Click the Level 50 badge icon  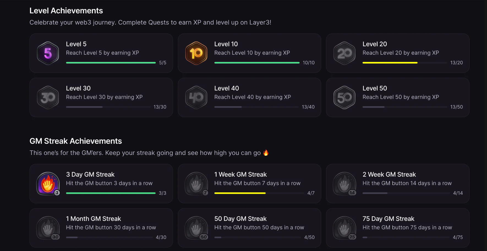(x=344, y=97)
